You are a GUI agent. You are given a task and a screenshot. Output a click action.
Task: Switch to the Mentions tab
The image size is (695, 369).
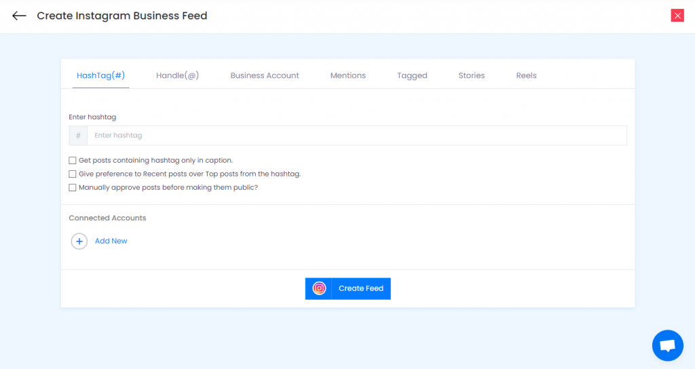[348, 75]
